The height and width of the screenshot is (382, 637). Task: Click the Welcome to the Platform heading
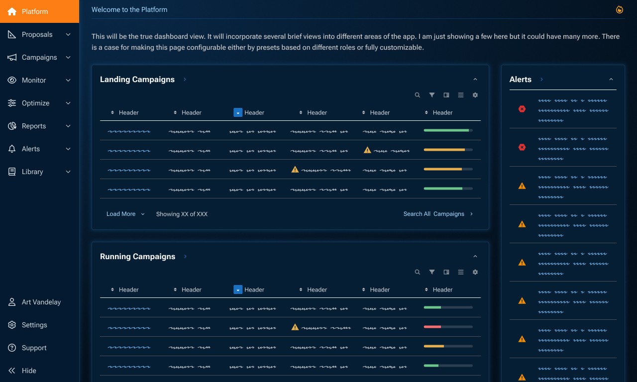tap(129, 9)
